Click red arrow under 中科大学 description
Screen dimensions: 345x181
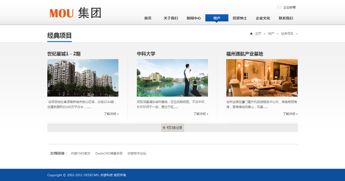click(x=207, y=114)
